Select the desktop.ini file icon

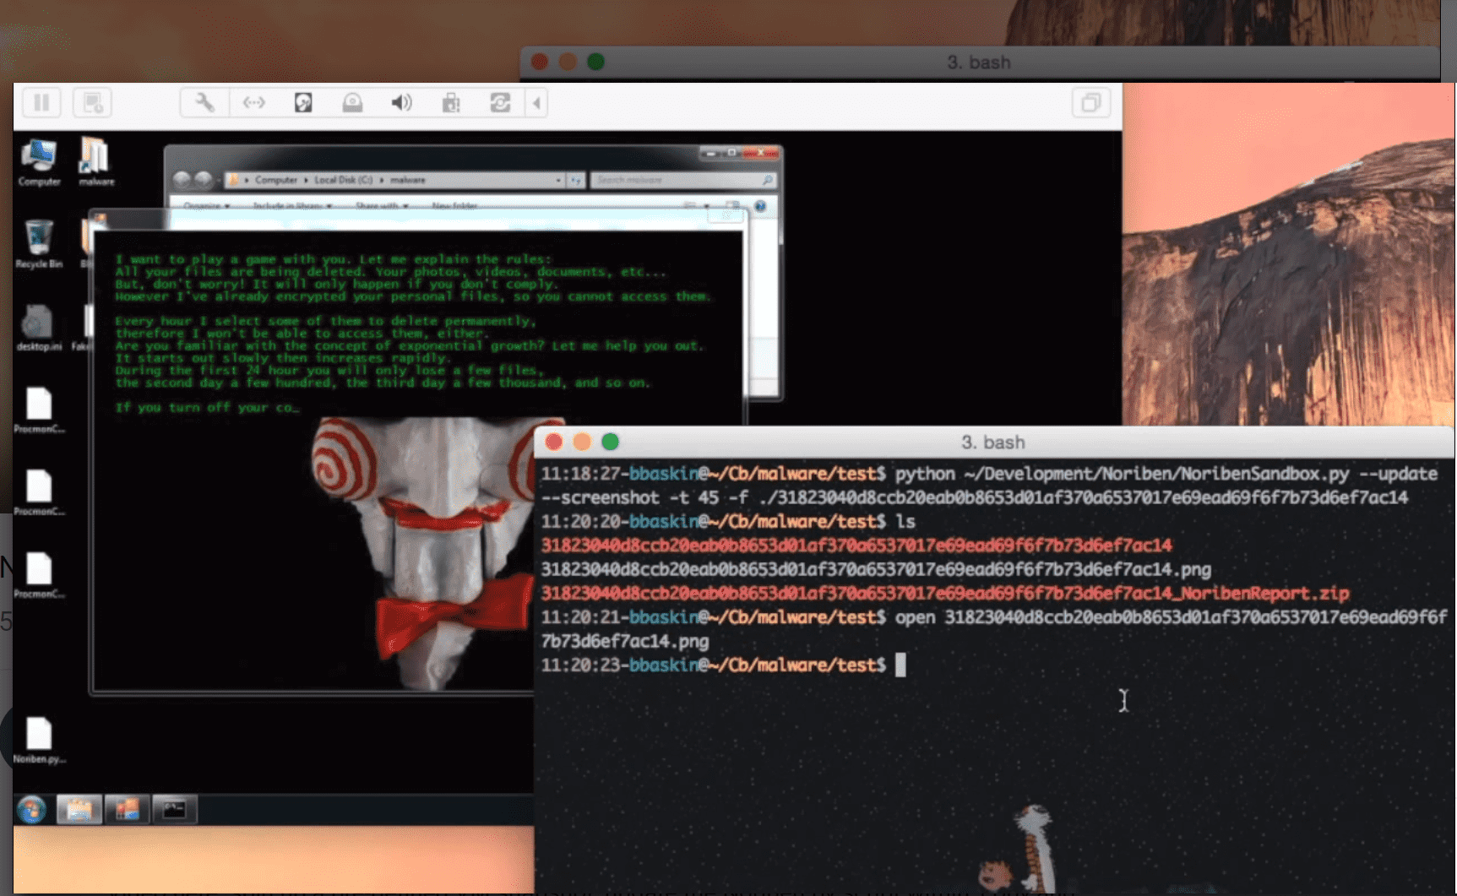click(x=39, y=328)
